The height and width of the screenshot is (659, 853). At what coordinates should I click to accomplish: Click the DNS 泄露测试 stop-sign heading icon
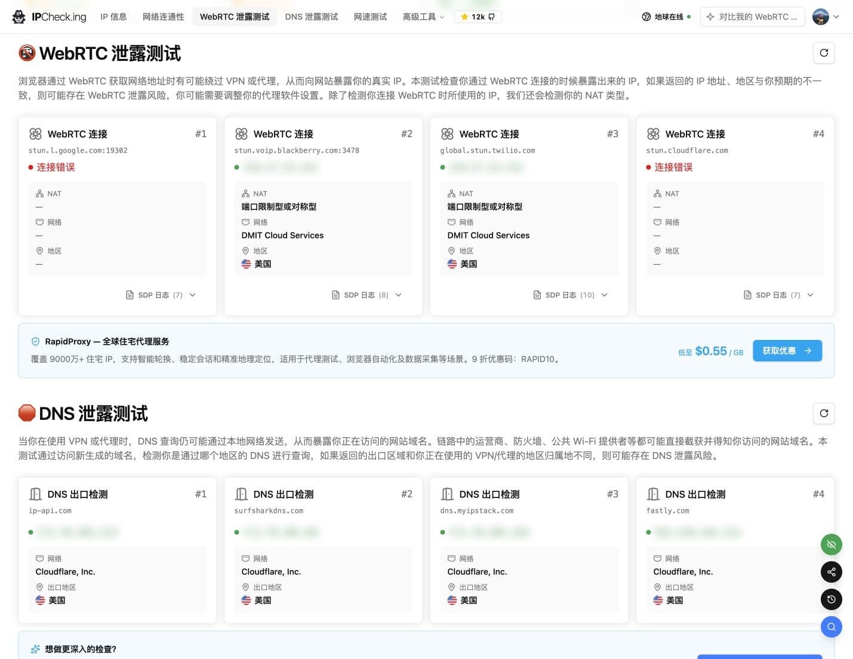pyautogui.click(x=27, y=413)
